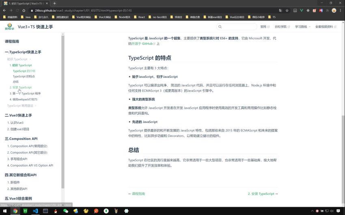This screenshot has height=215, width=345.
Task: Open the Chrome three-dot menu
Action: [x=341, y=10]
